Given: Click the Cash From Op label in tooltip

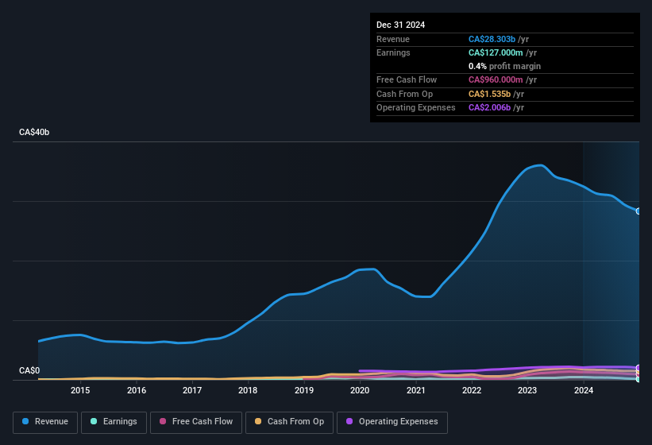Looking at the screenshot, I should (x=404, y=94).
